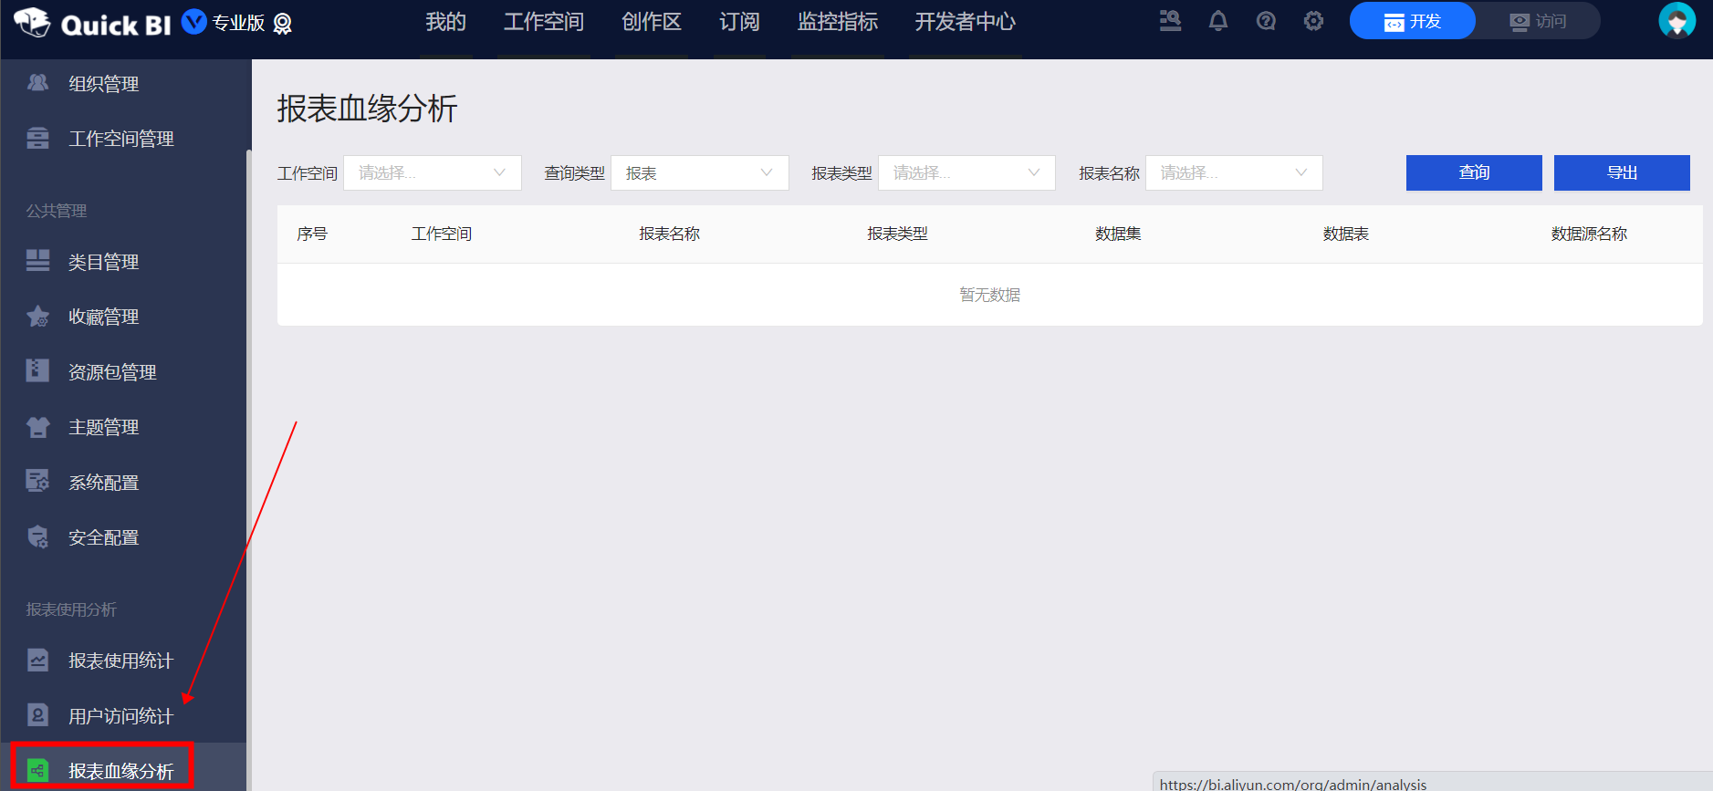1713x791 pixels.
Task: Click the 安全配置 shield icon
Action: click(x=37, y=537)
